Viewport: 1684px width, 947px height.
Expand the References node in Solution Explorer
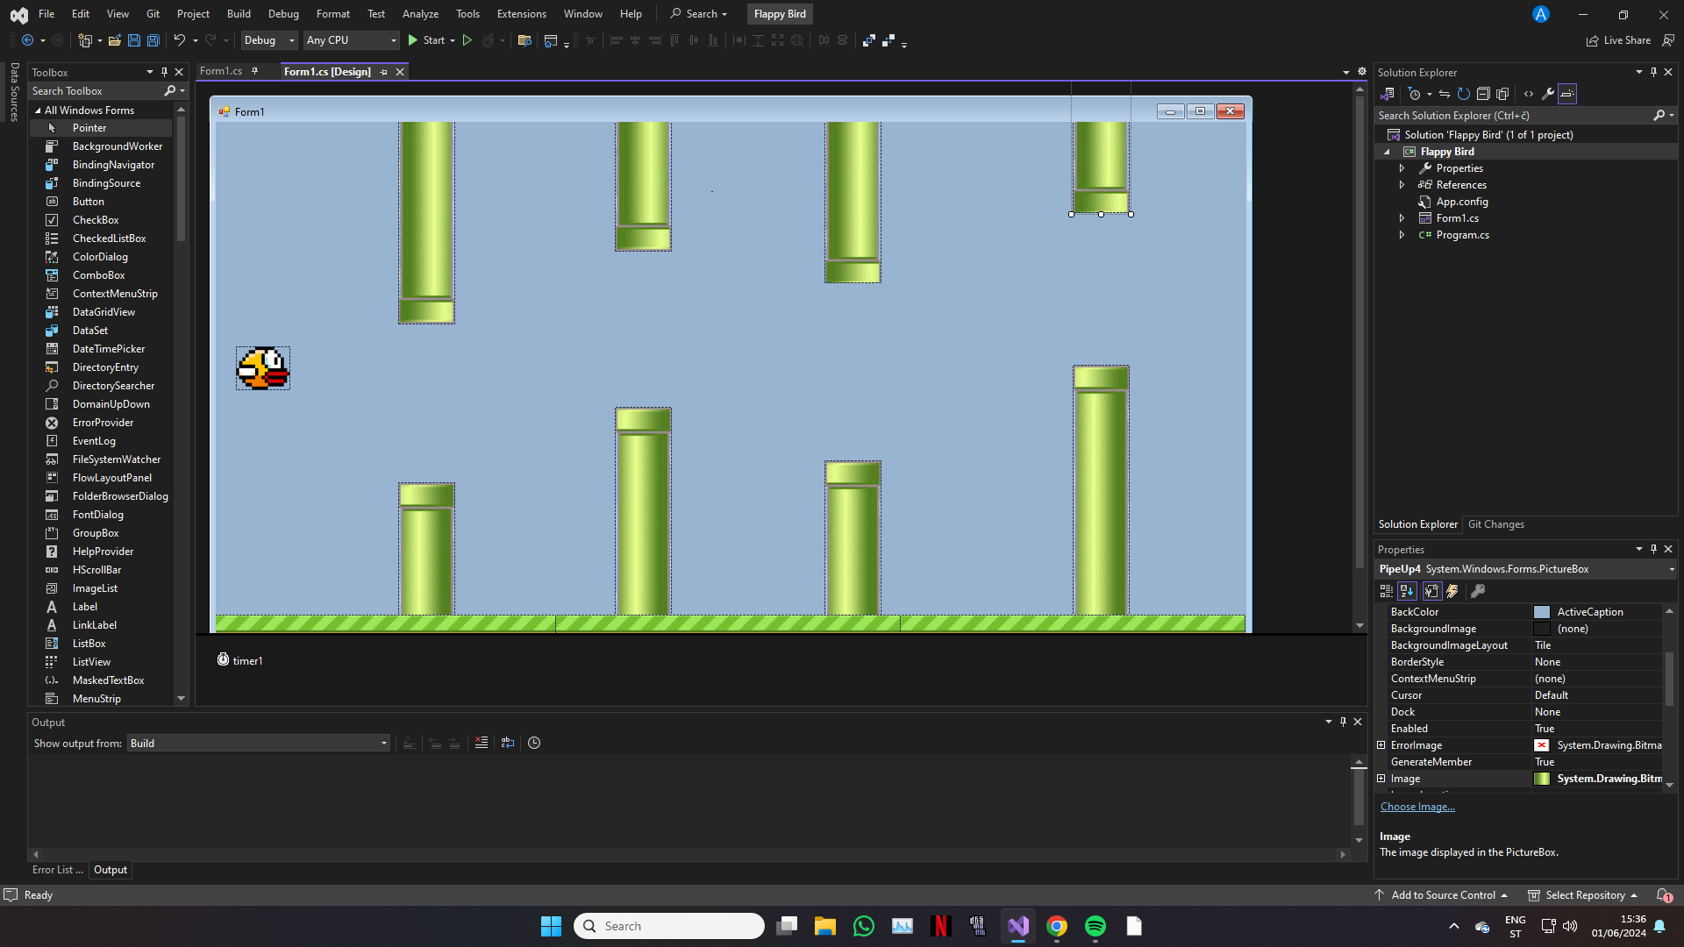click(x=1402, y=185)
